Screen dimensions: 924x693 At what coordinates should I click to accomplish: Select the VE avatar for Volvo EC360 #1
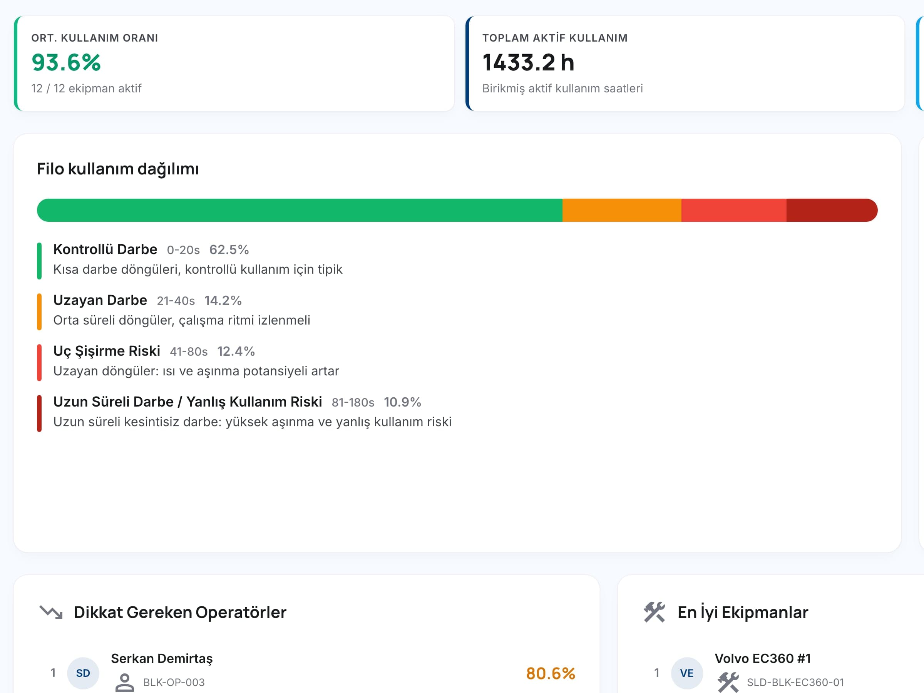click(687, 673)
